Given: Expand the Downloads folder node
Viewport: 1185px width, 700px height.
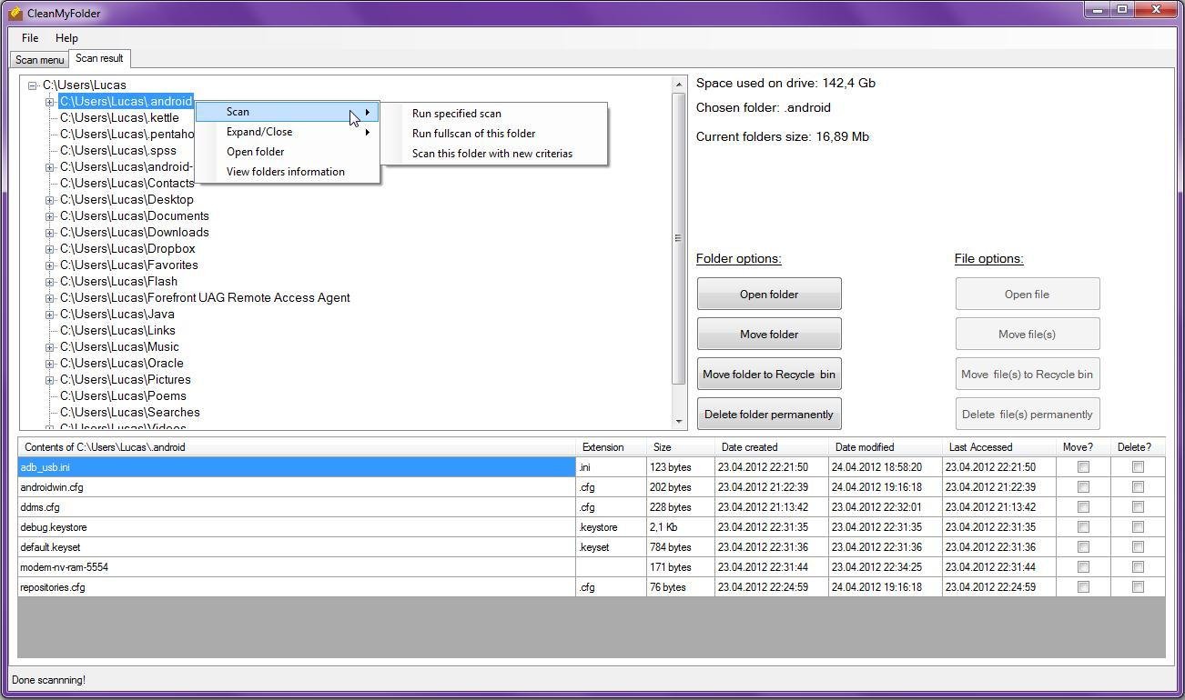Looking at the screenshot, I should click(x=50, y=233).
